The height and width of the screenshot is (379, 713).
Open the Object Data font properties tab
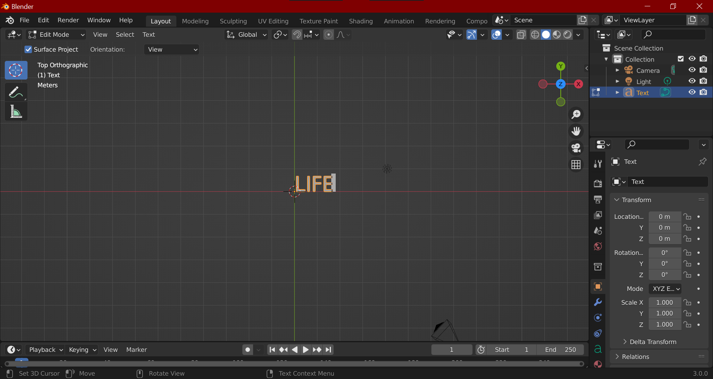[x=598, y=349]
